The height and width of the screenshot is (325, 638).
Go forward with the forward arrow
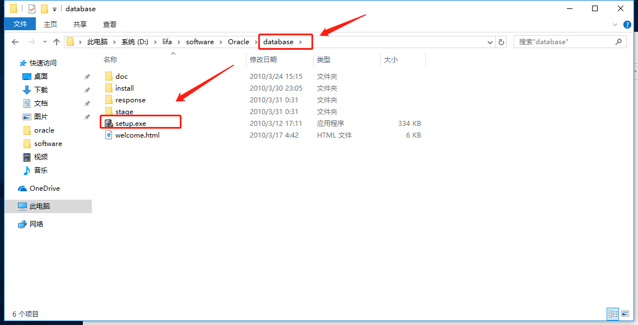[x=32, y=42]
